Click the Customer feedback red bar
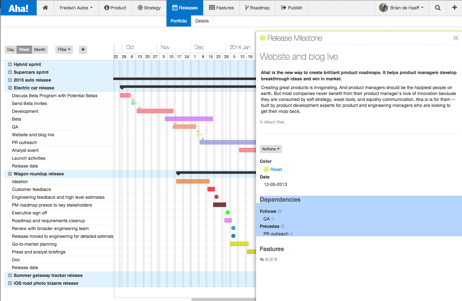Screen dimensions: 462x301 click(211, 189)
